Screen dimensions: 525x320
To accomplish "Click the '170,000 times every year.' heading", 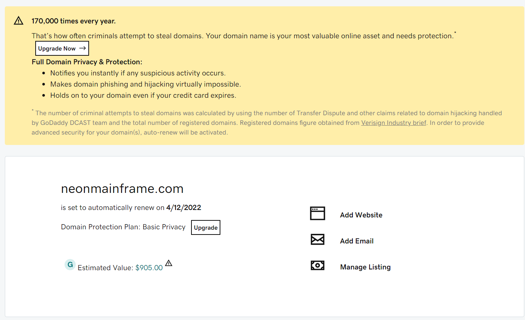I will click(x=73, y=21).
